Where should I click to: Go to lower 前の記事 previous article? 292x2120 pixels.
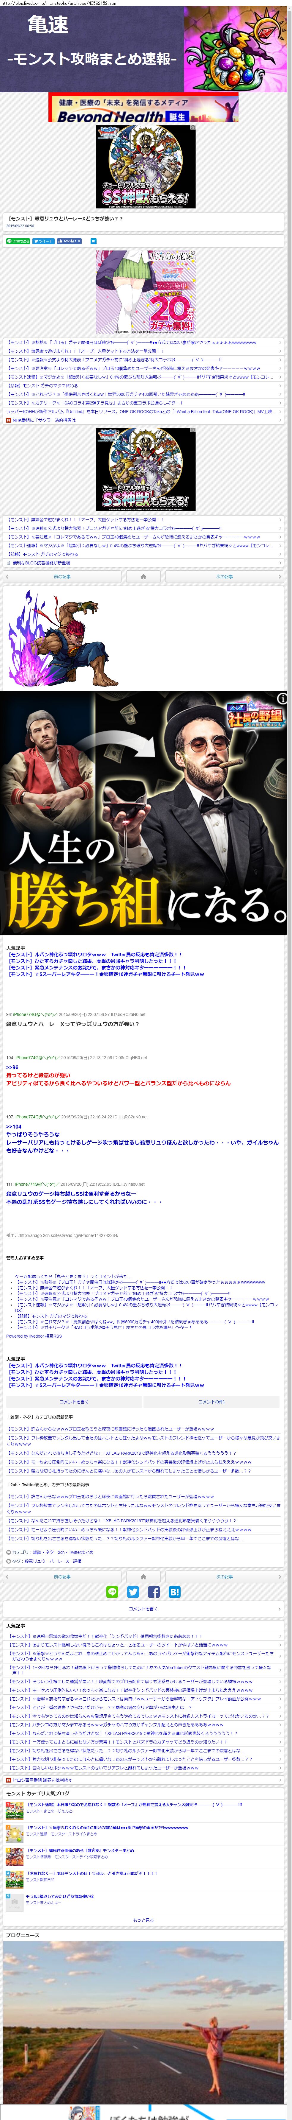coord(62,1577)
